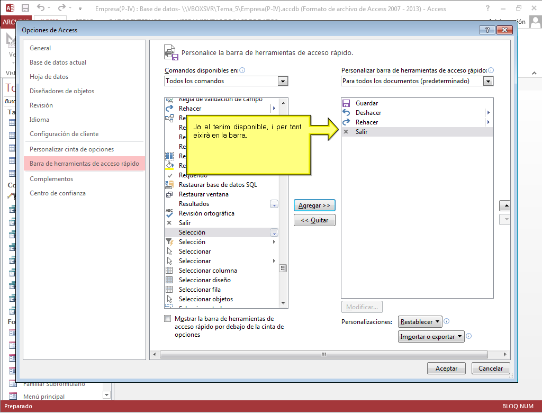Image resolution: width=542 pixels, height=413 pixels.
Task: Select Seleccionar fila command
Action: pyautogui.click(x=222, y=290)
